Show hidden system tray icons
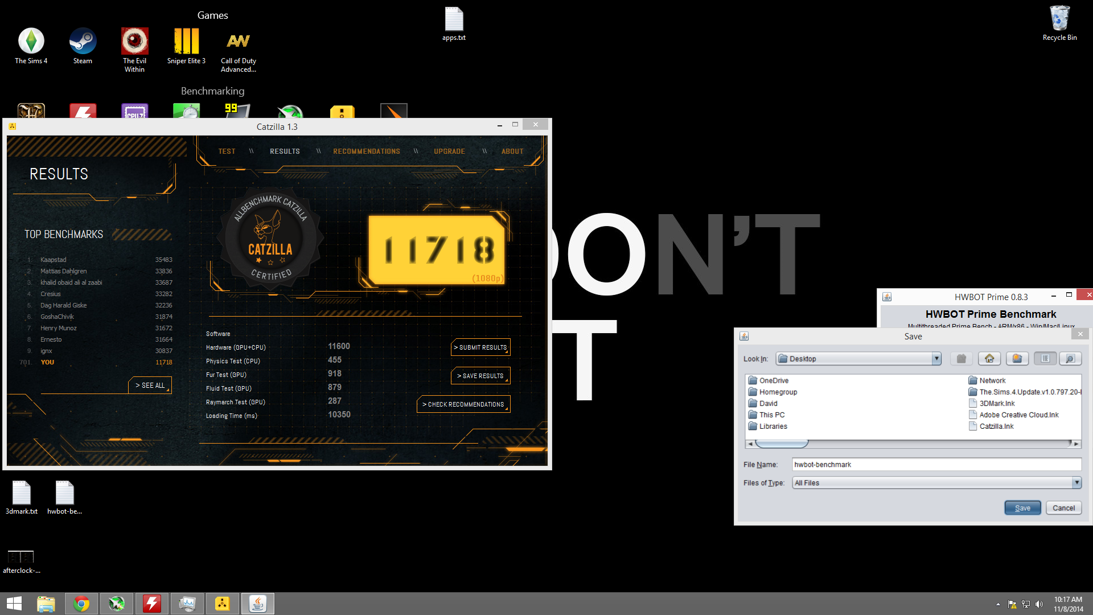 998,604
